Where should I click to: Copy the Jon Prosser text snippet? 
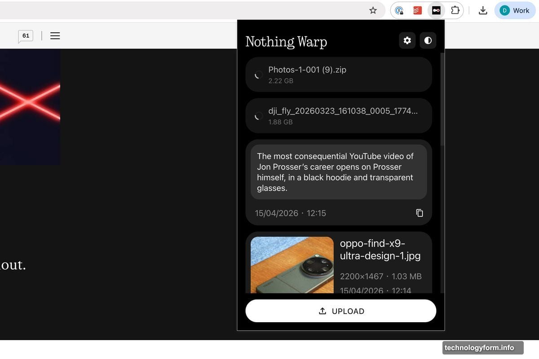(420, 213)
